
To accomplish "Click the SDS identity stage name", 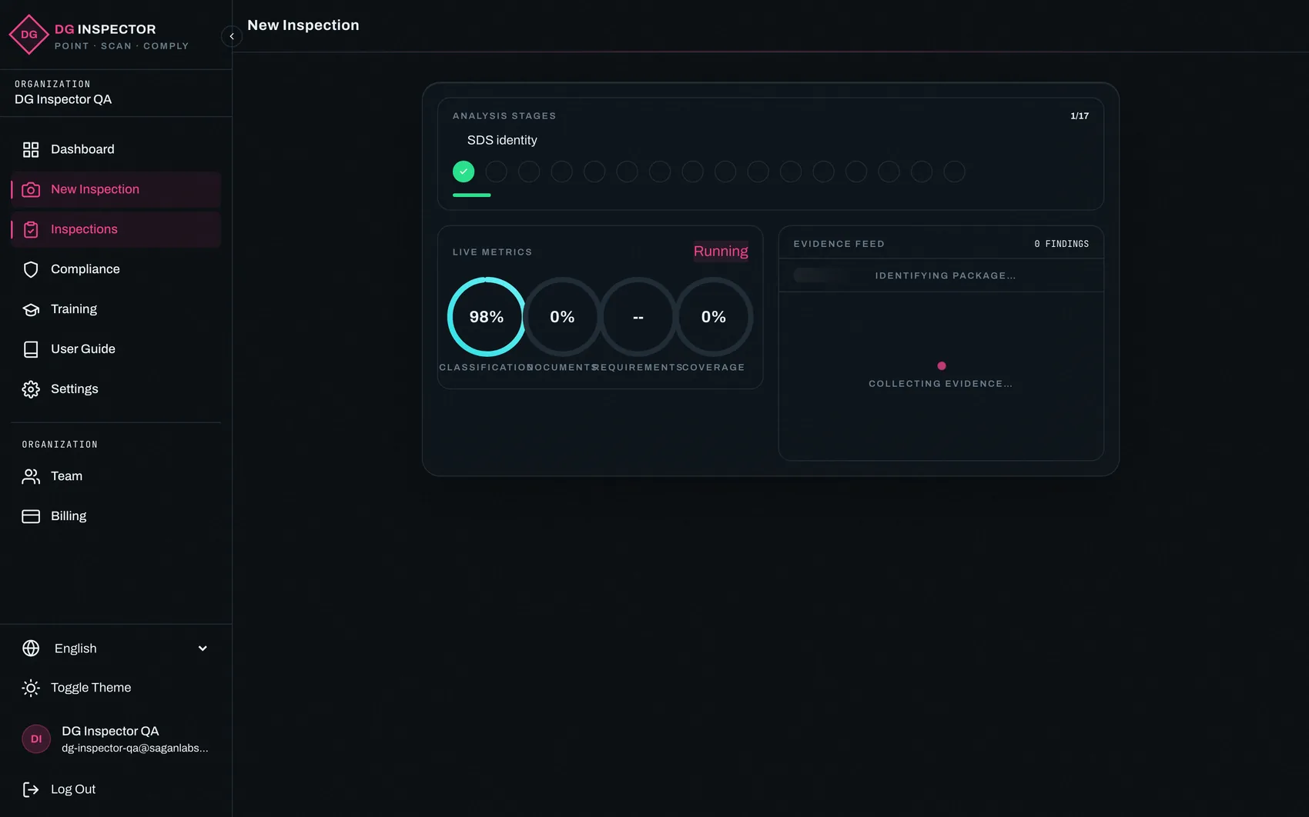I will coord(502,140).
